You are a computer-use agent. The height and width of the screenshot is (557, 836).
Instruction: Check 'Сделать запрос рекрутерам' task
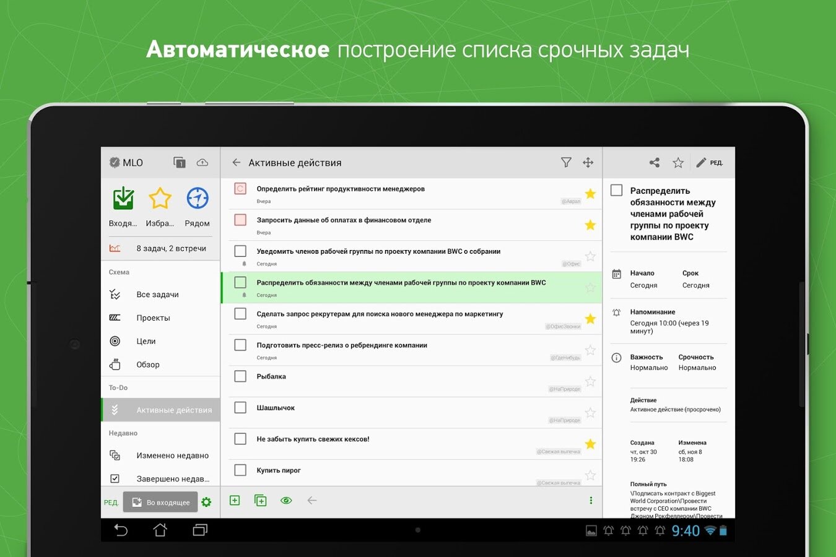pos(240,314)
